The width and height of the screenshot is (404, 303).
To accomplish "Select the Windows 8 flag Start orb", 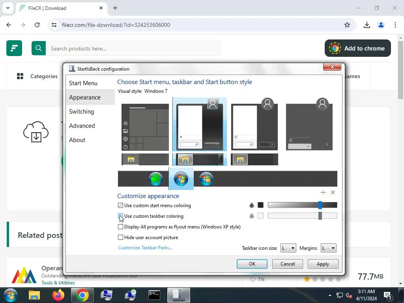I will 206,179.
